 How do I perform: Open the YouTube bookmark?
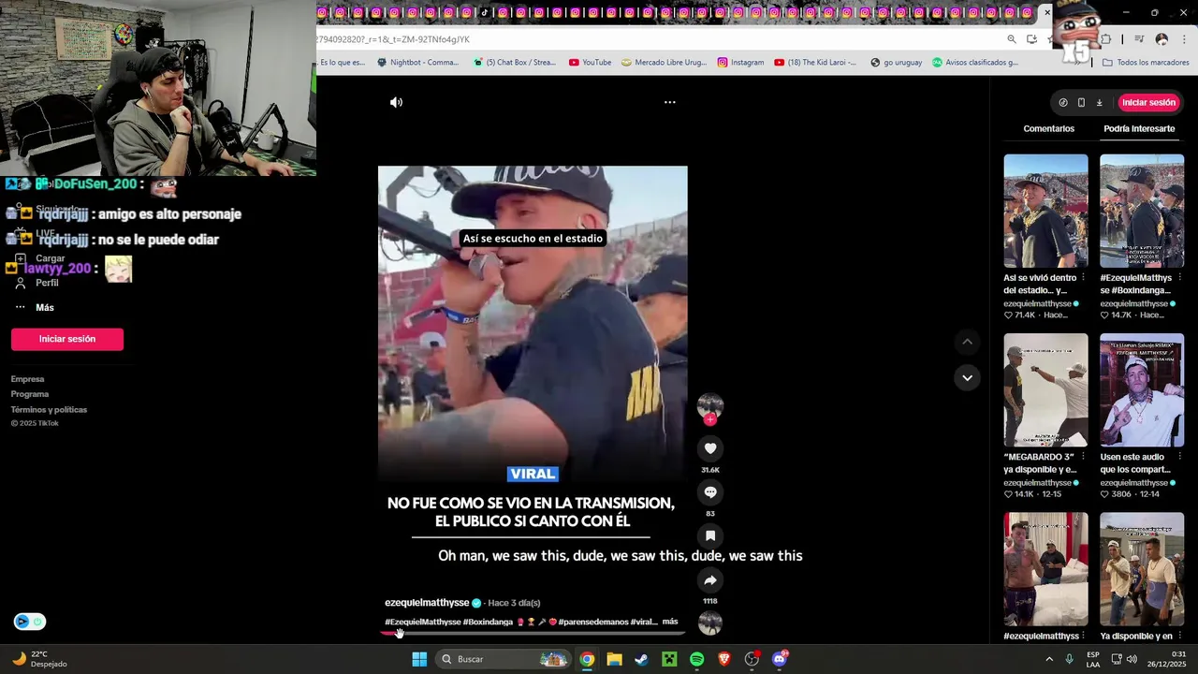pyautogui.click(x=590, y=63)
